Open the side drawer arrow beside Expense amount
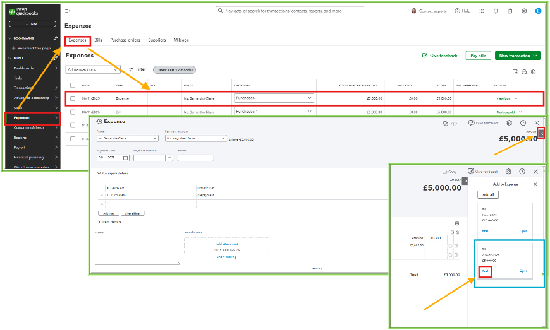 click(x=542, y=133)
